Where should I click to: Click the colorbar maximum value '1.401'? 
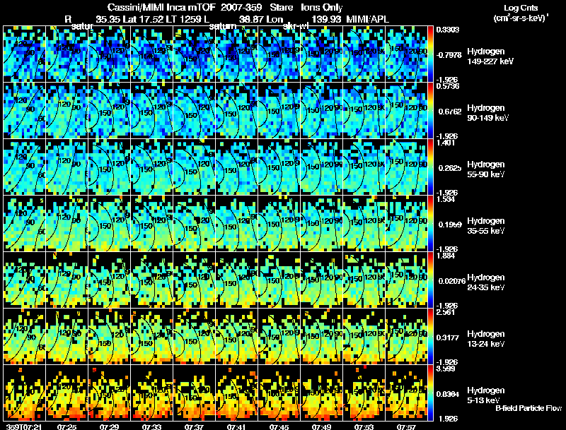446,143
